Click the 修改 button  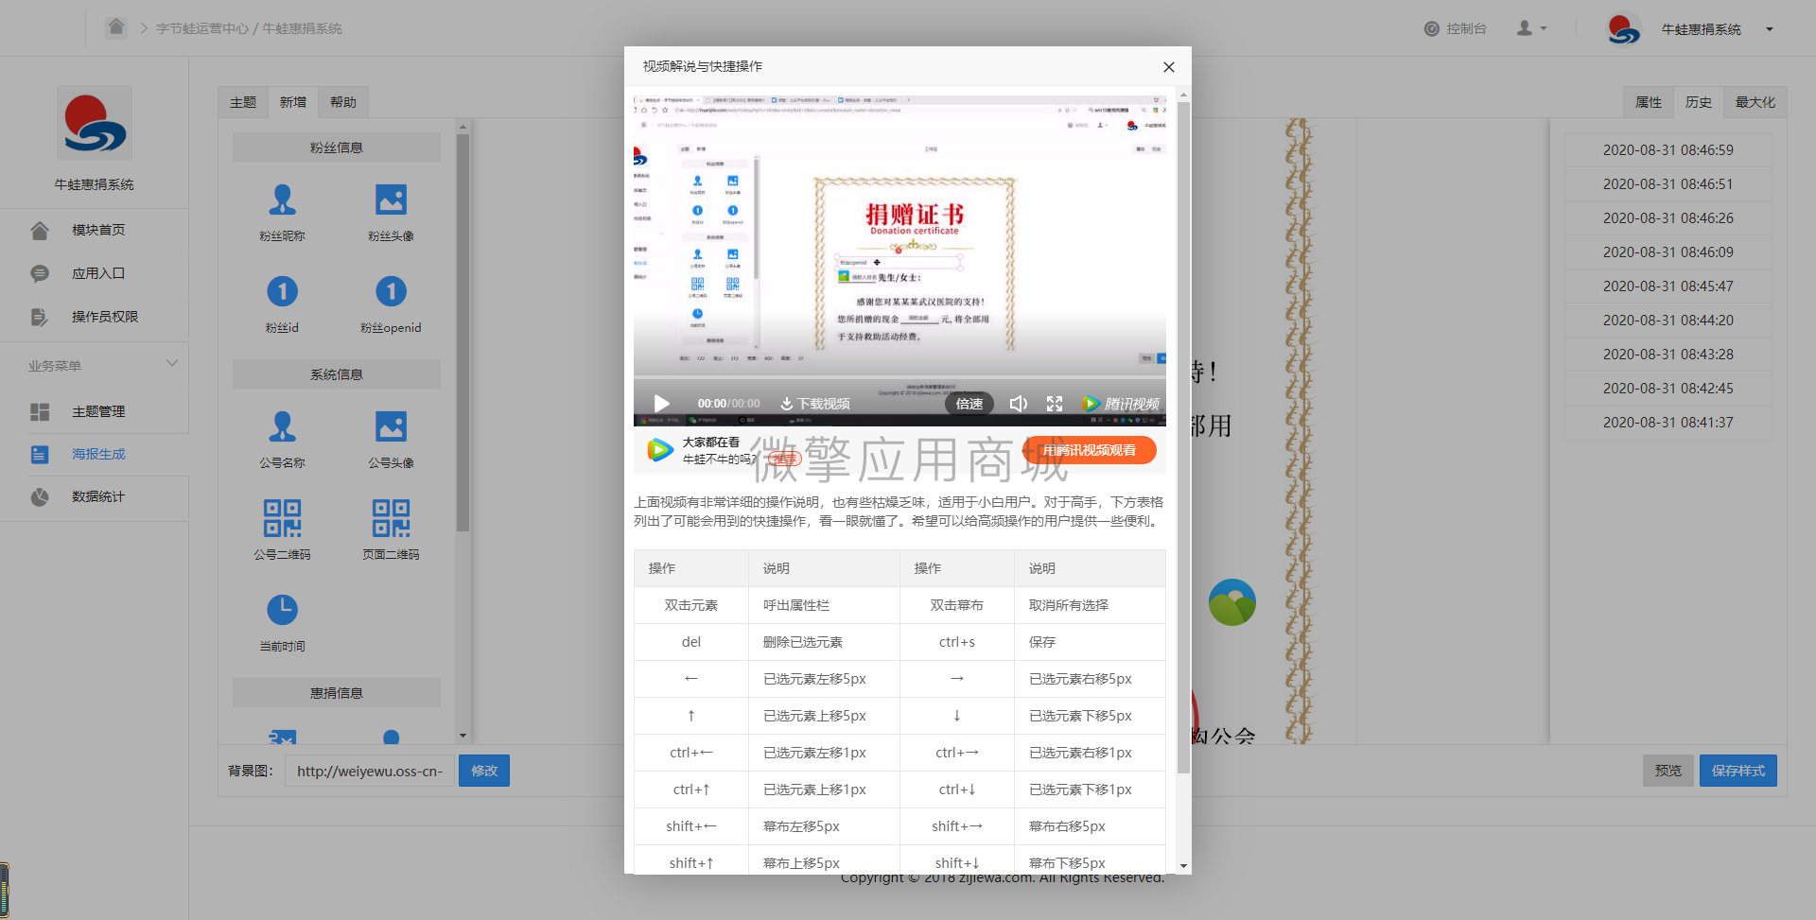[x=484, y=771]
